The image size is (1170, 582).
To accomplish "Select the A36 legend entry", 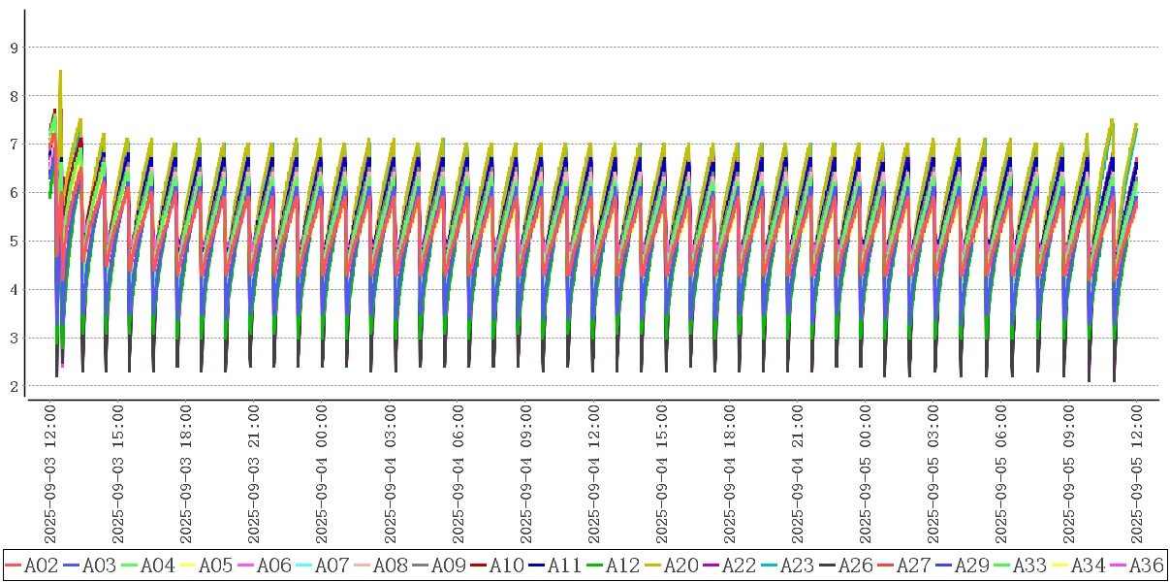I will [x=1136, y=565].
